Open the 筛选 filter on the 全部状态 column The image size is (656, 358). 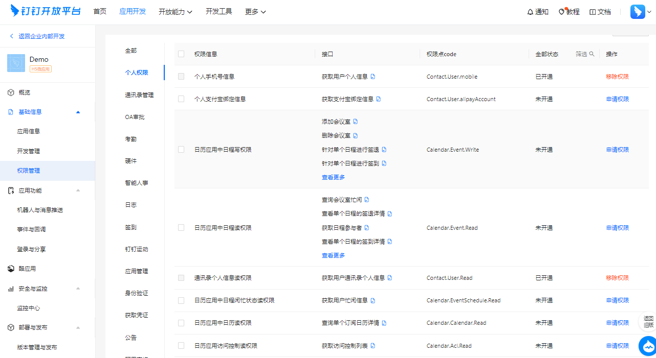(x=584, y=54)
